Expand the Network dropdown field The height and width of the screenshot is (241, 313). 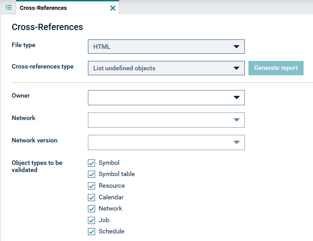point(166,120)
